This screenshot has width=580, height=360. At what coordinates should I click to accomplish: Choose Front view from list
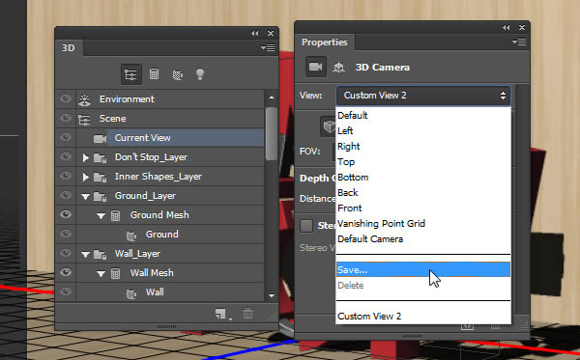coord(423,208)
